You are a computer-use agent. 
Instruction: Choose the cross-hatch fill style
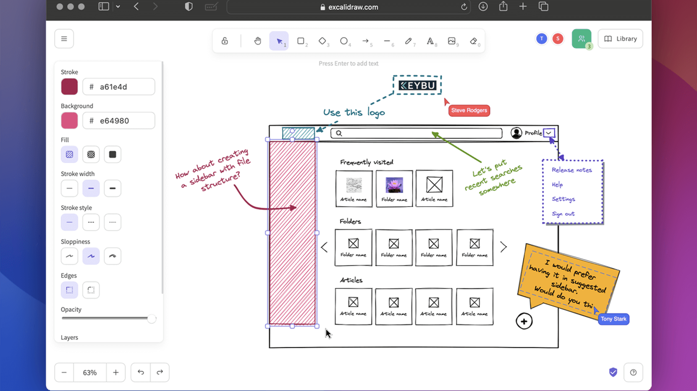(x=91, y=155)
